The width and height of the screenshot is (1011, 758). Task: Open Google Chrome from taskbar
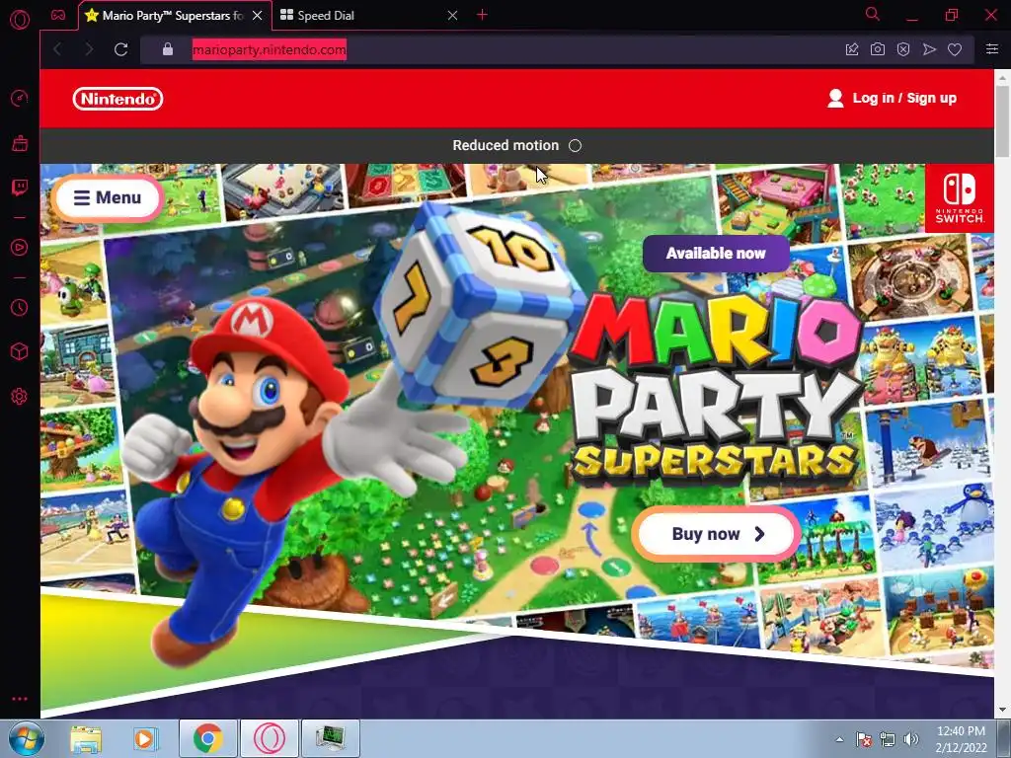point(207,738)
